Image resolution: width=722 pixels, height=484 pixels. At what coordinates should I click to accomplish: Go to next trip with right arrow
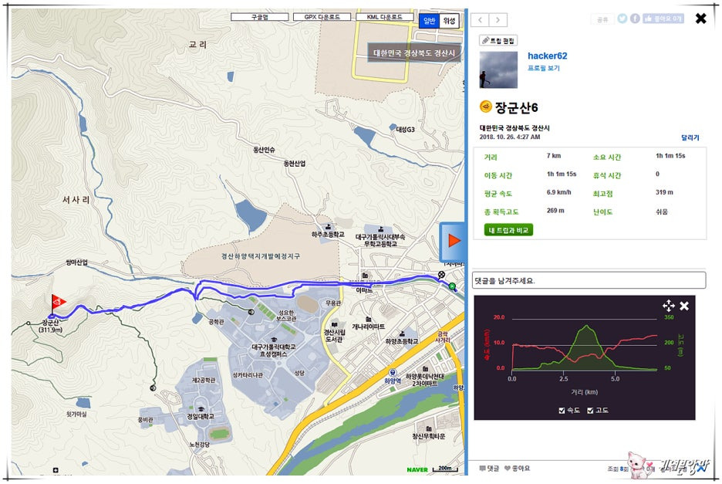point(498,20)
